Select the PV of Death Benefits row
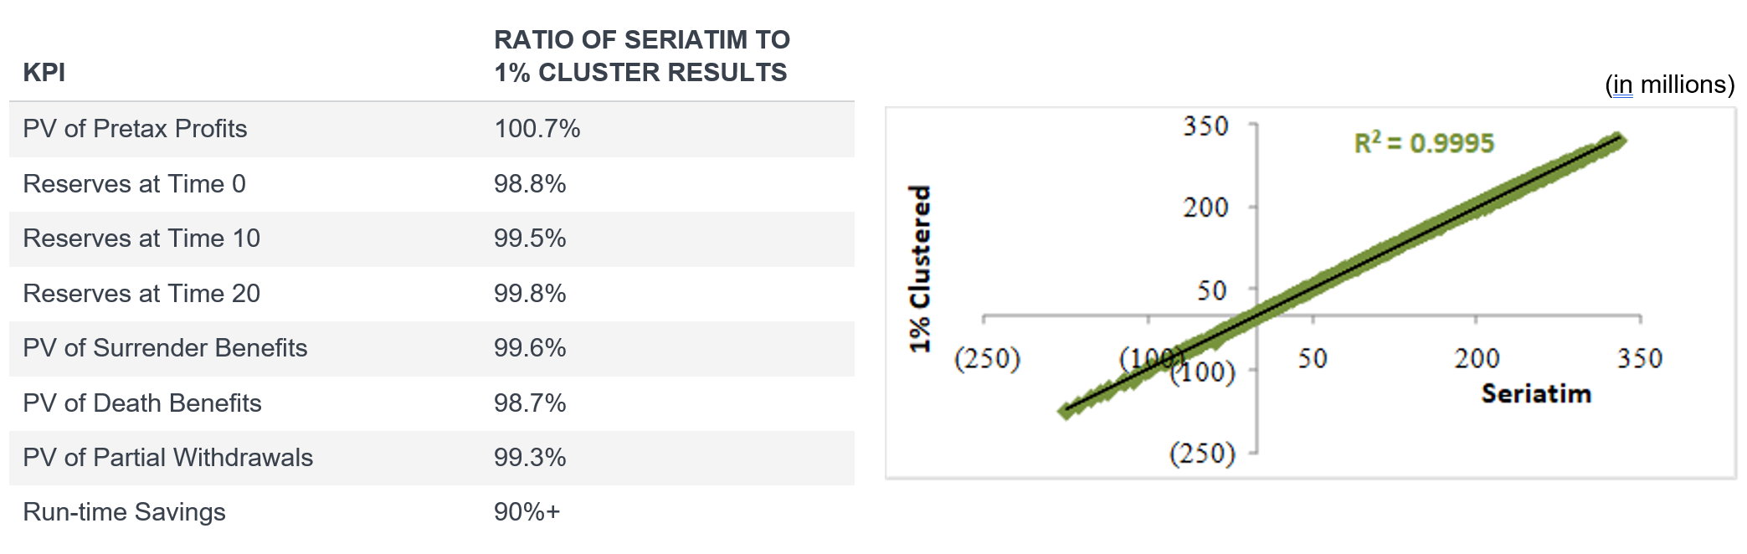The width and height of the screenshot is (1747, 554). coord(141,403)
